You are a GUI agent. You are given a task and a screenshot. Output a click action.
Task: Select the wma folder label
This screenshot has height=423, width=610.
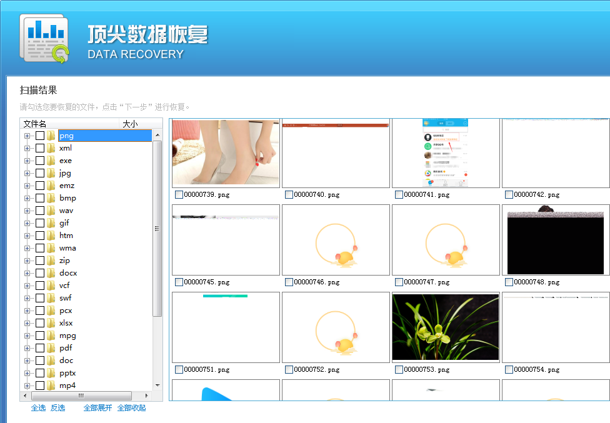click(67, 248)
